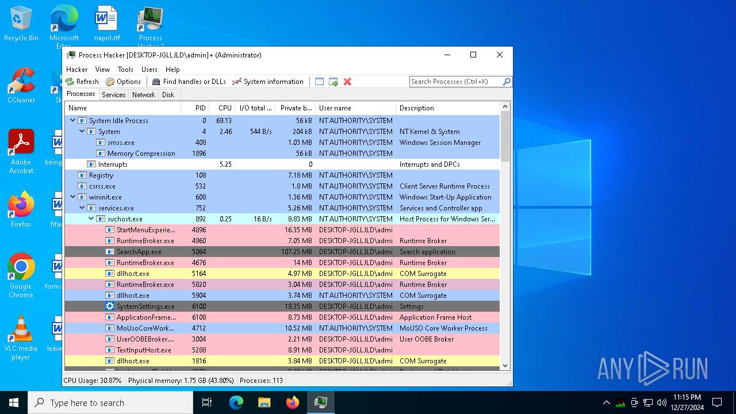This screenshot has width=736, height=414.
Task: Click the Find window and thread icon
Action: (x=333, y=82)
